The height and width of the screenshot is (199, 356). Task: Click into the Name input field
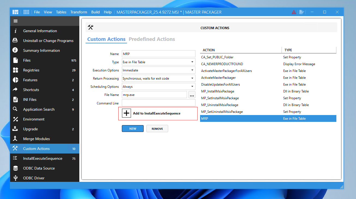(x=159, y=54)
